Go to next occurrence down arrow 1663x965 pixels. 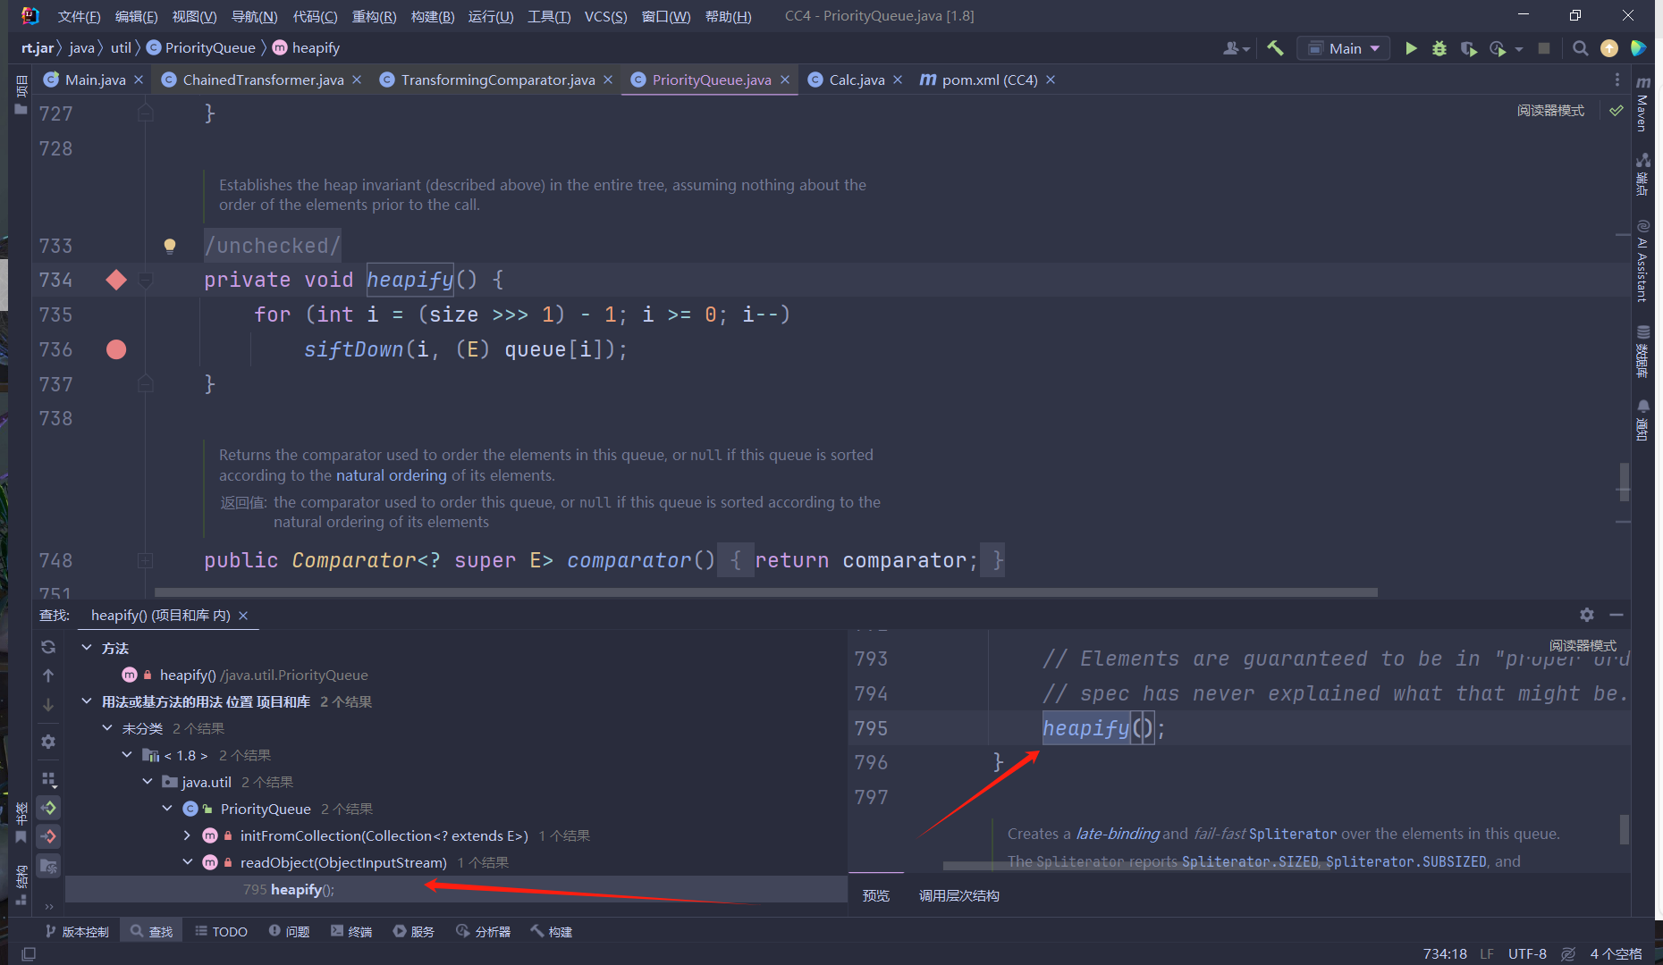tap(48, 705)
